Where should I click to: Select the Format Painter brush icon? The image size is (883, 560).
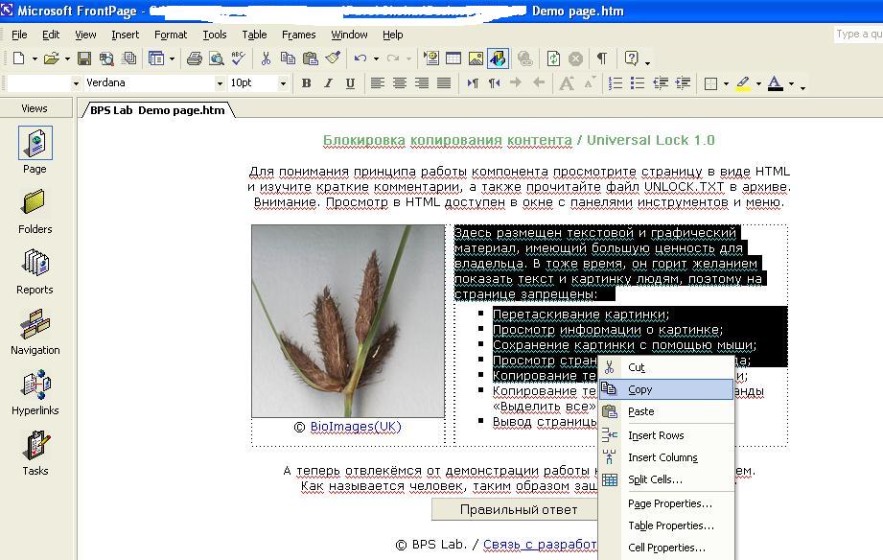(x=333, y=58)
